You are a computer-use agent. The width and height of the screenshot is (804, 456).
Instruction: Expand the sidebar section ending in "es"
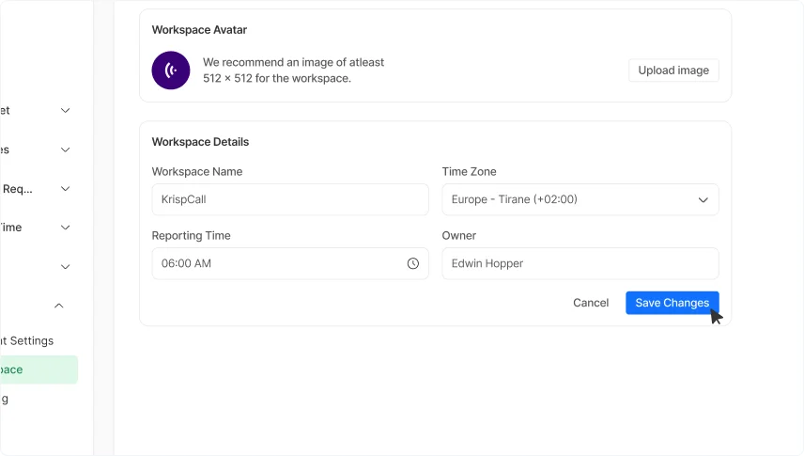[65, 149]
